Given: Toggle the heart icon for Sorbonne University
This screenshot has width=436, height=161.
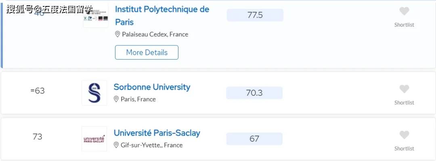Looking at the screenshot, I should pyautogui.click(x=404, y=89).
